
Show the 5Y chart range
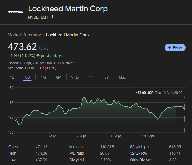(x=107, y=77)
